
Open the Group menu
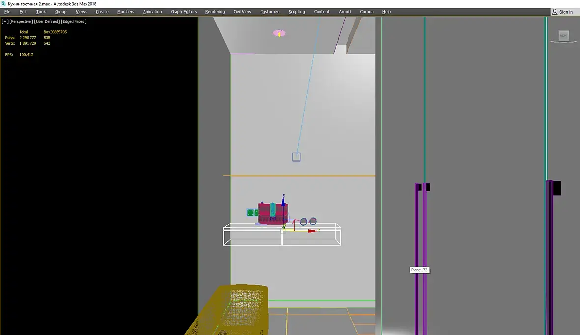(60, 12)
